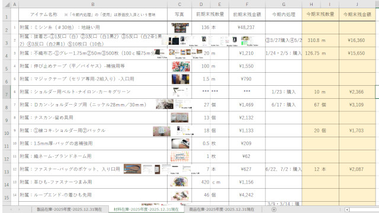Select the 革ひも photo thumbnail
The height and width of the screenshot is (213, 379).
(x=179, y=182)
